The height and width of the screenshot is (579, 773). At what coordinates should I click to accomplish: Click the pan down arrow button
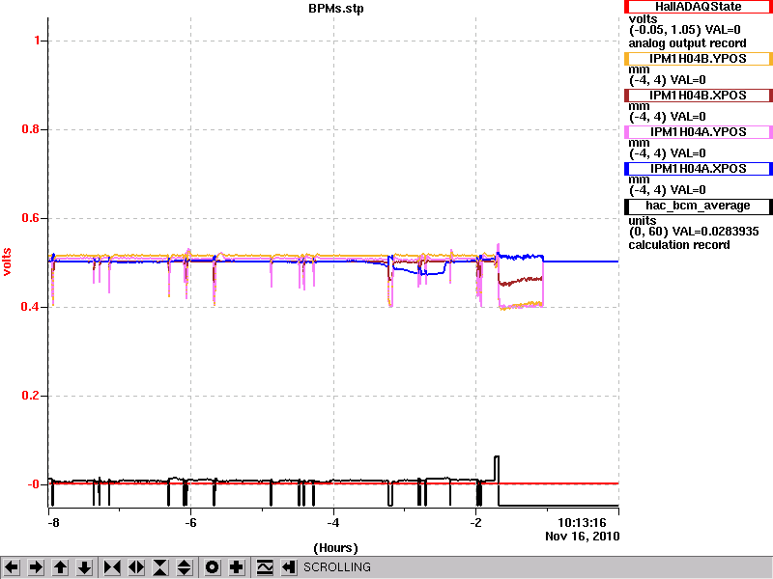tap(84, 567)
